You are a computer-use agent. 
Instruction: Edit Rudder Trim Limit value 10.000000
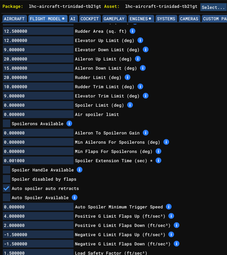tap(38, 87)
